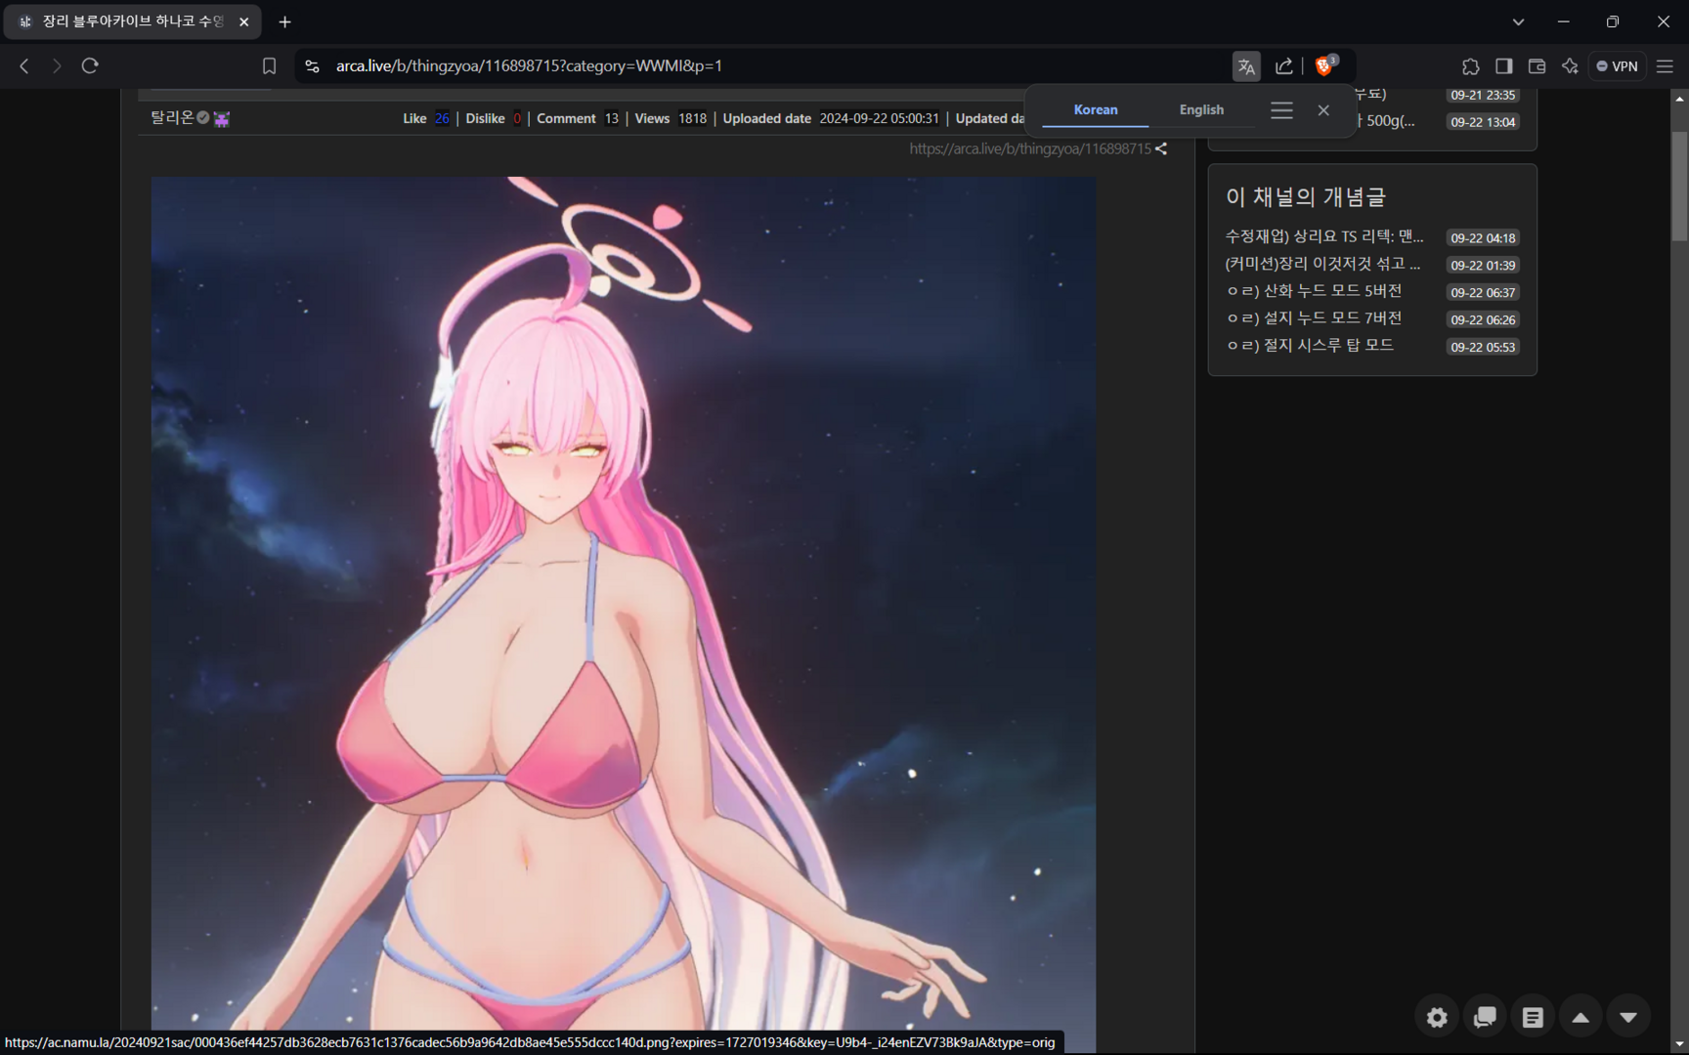
Task: Open the Brave Wallet icon
Action: pyautogui.click(x=1537, y=65)
